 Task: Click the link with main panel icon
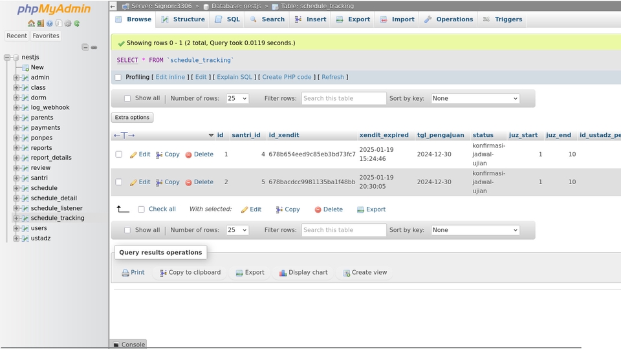94,48
